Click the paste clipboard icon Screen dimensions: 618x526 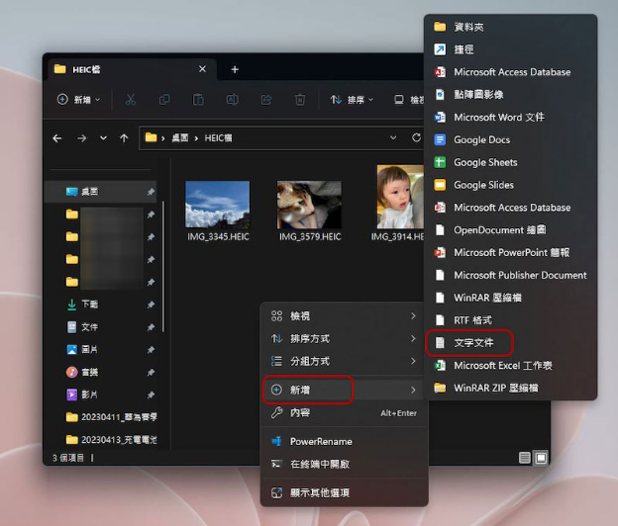tap(198, 100)
